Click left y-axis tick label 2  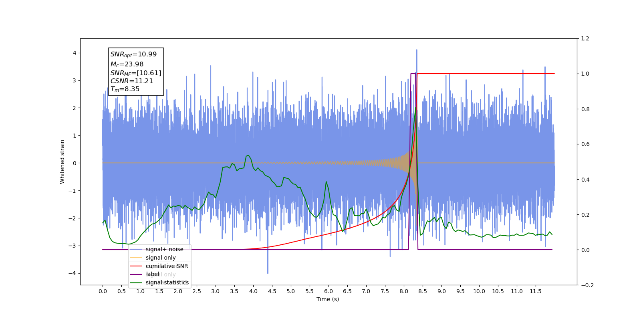pyautogui.click(x=75, y=108)
